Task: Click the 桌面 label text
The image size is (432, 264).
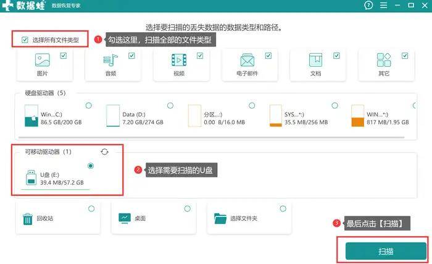Action: pos(140,218)
